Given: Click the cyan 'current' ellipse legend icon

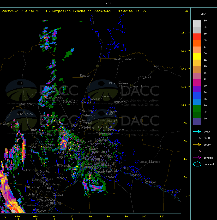Looking at the screenshot, I should 197,164.
